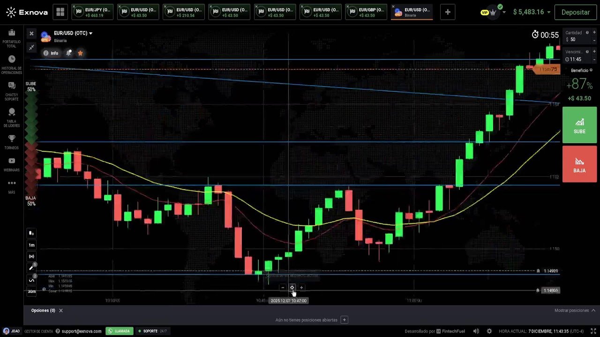This screenshot has width=600, height=337.
Task: Open the indicators tool
Action: point(31,280)
